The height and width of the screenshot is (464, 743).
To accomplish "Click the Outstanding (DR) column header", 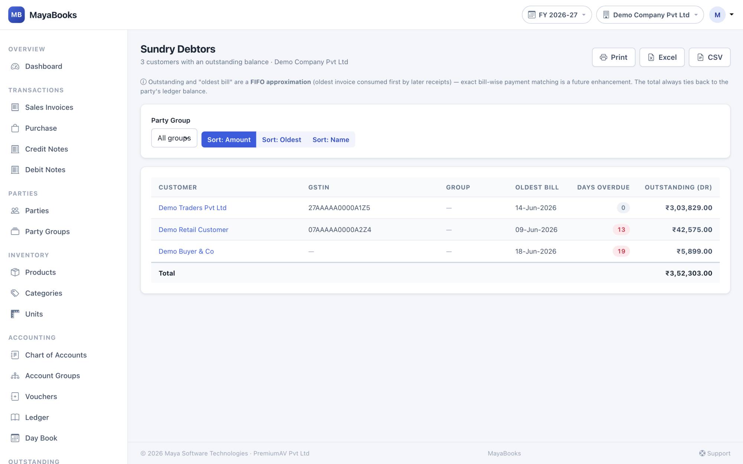I will pos(678,187).
